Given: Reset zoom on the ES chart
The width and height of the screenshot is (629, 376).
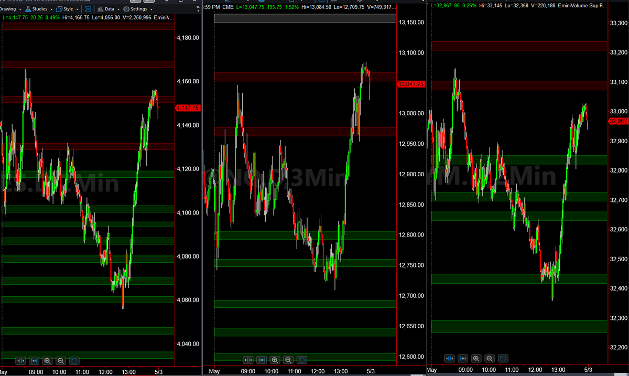Looking at the screenshot, I should pyautogui.click(x=74, y=360).
